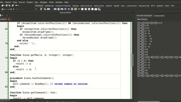This screenshot has width=181, height=102.
Task: Pick the TCheckBox component icon
Action: click(x=65, y=9)
